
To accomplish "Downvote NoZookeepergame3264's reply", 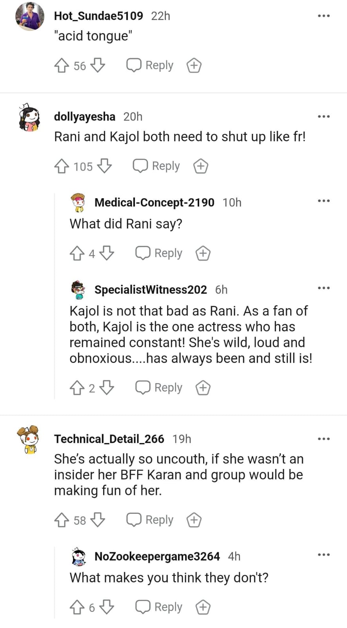I will pyautogui.click(x=107, y=607).
